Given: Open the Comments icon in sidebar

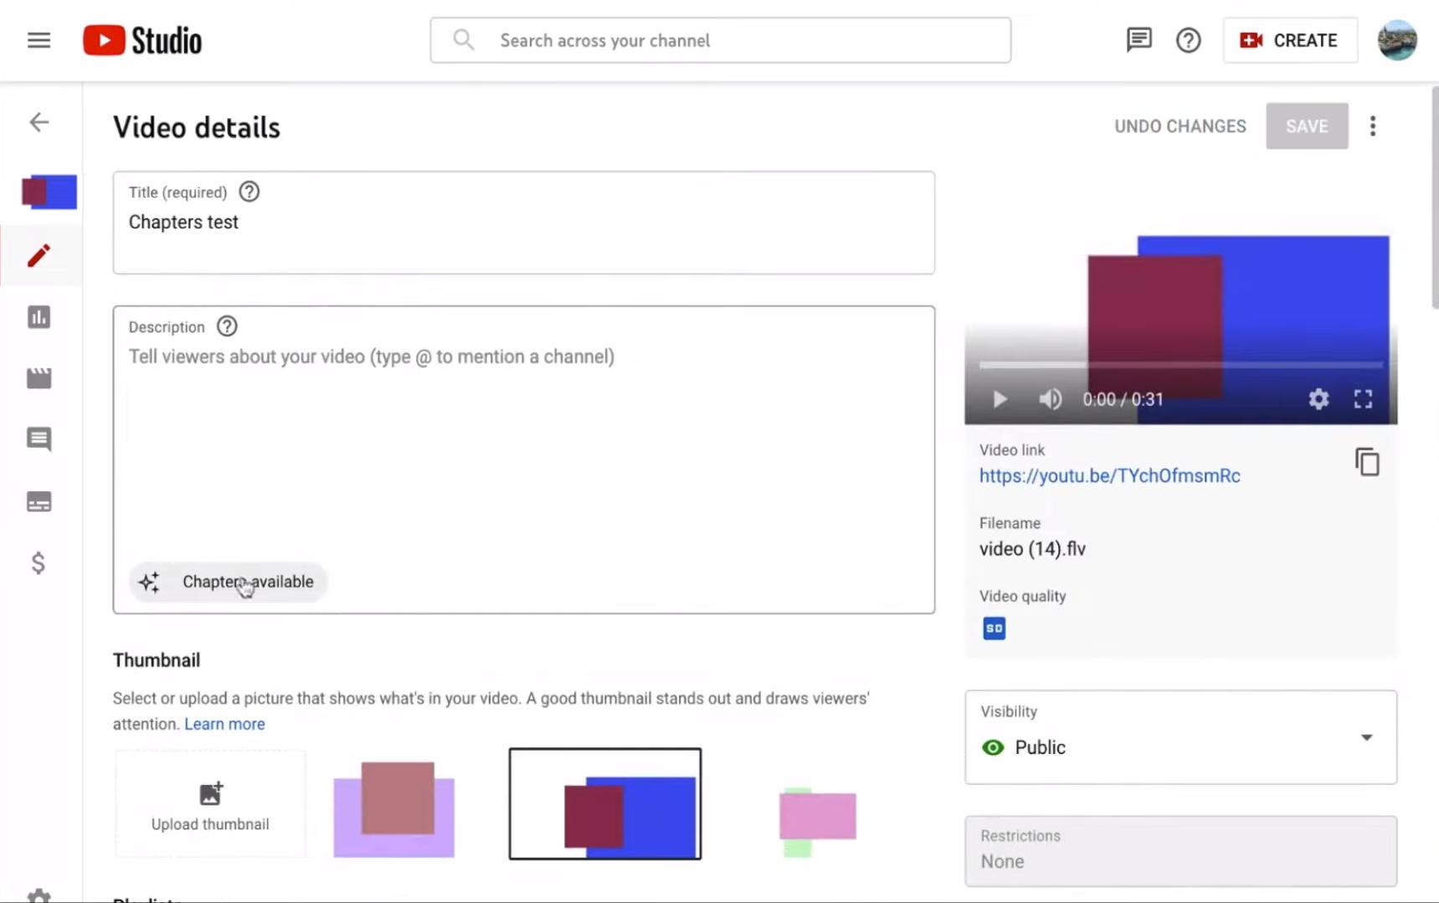Looking at the screenshot, I should click(39, 439).
